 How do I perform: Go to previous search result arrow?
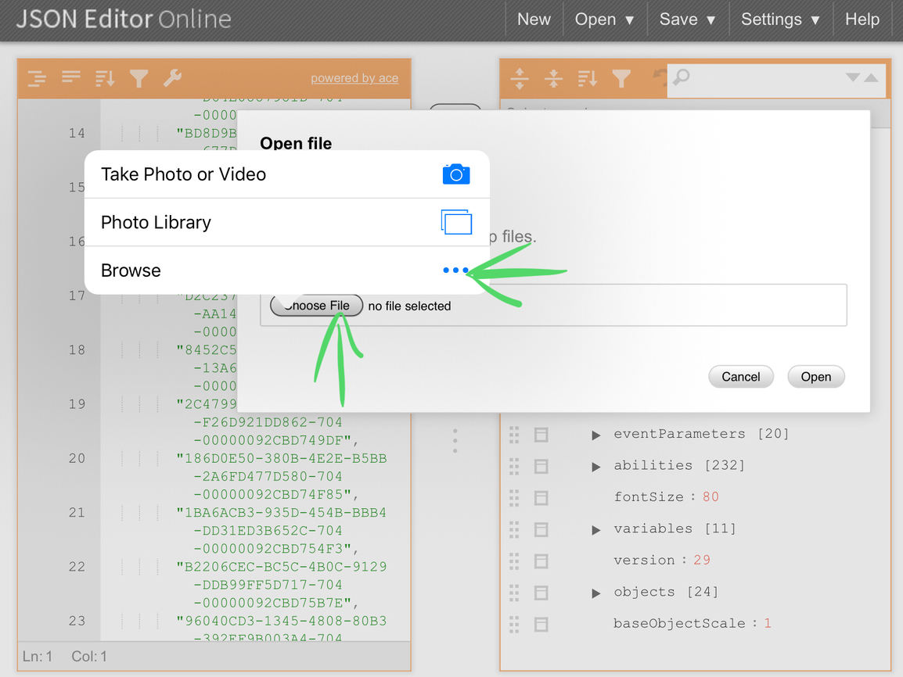(871, 77)
